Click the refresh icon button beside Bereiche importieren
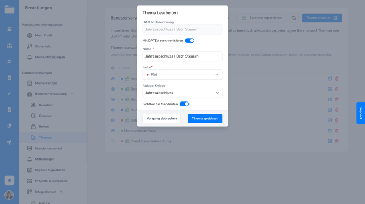Viewport: 365px width, 204px height. click(x=294, y=18)
